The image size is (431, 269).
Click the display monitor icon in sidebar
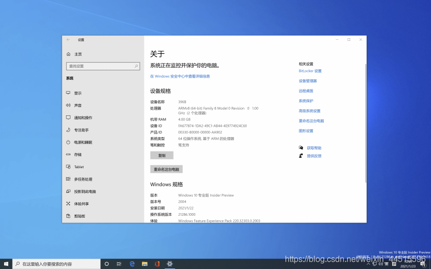point(68,93)
